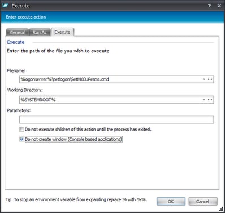The height and width of the screenshot is (213, 225).
Task: Open help with the question mark icon
Action: coord(209,6)
